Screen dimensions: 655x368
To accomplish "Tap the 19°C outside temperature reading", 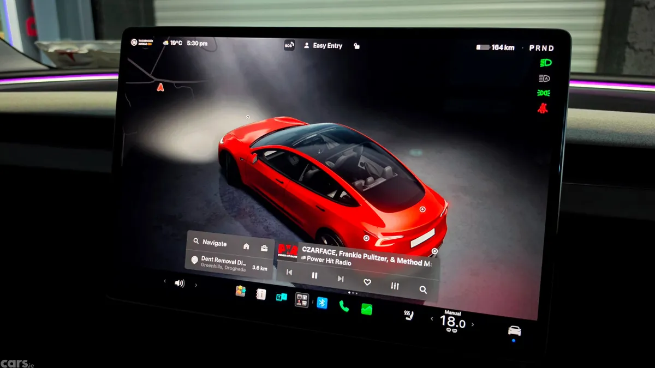I will click(172, 43).
